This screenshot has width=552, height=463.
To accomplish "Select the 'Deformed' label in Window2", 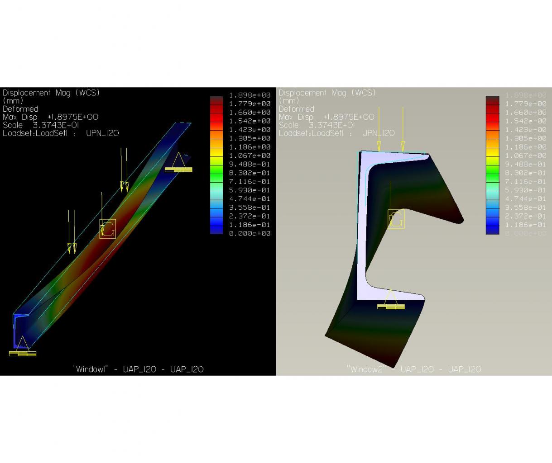I will pos(296,109).
